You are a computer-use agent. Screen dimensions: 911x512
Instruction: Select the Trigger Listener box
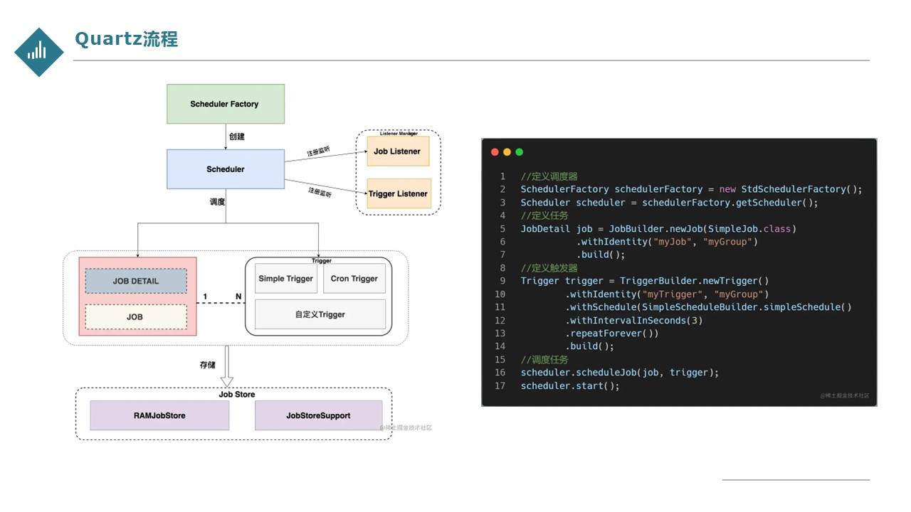(399, 193)
